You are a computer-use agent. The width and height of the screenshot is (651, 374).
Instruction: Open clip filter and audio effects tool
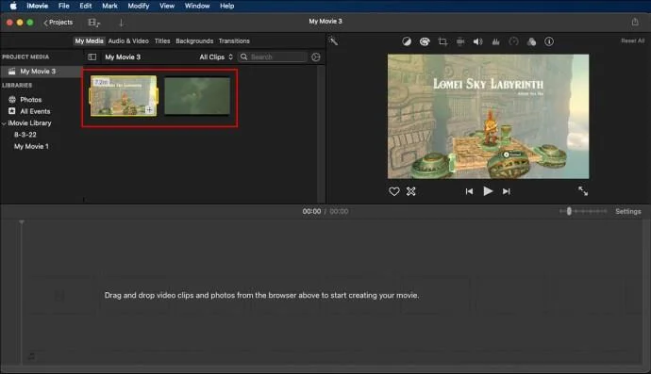(531, 41)
